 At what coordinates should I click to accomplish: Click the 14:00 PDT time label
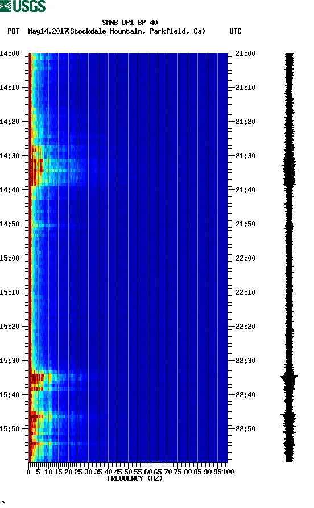[x=10, y=53]
